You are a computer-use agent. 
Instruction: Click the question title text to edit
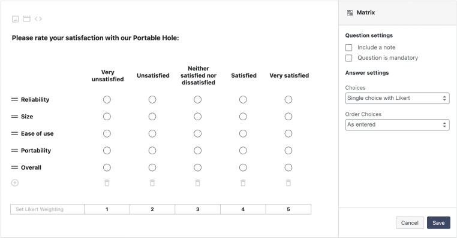tap(95, 38)
